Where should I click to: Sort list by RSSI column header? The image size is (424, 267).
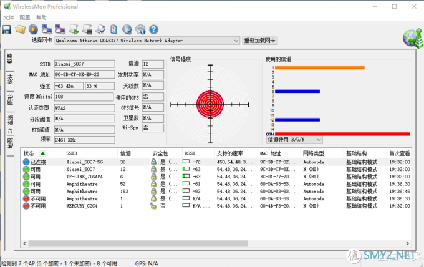[x=198, y=153]
